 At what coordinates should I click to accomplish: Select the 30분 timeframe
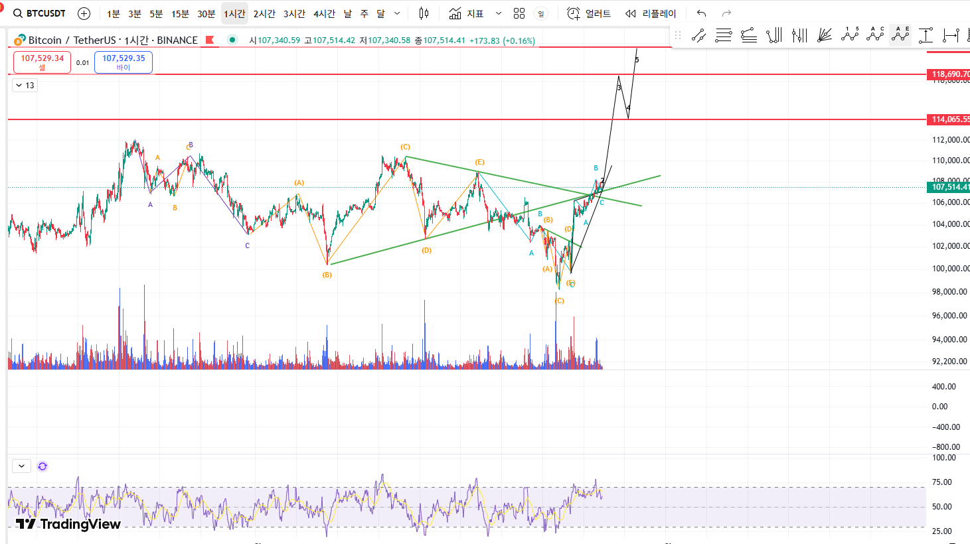click(x=206, y=13)
